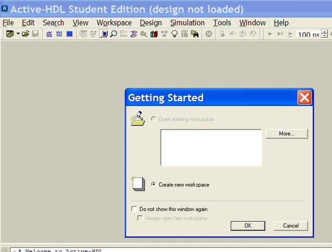Click the More... button
The width and height of the screenshot is (332, 252).
(287, 134)
